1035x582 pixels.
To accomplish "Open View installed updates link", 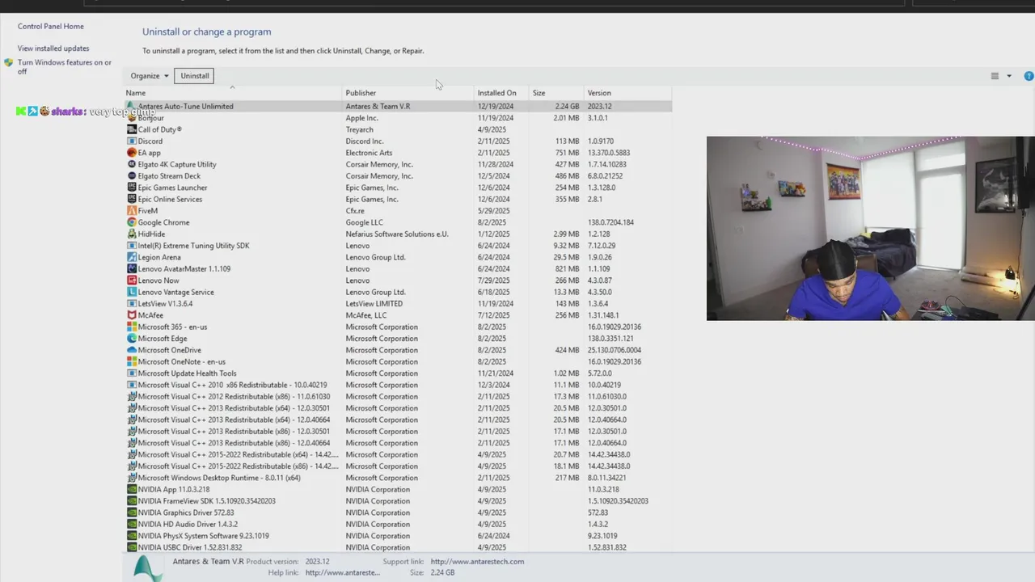I will click(53, 48).
